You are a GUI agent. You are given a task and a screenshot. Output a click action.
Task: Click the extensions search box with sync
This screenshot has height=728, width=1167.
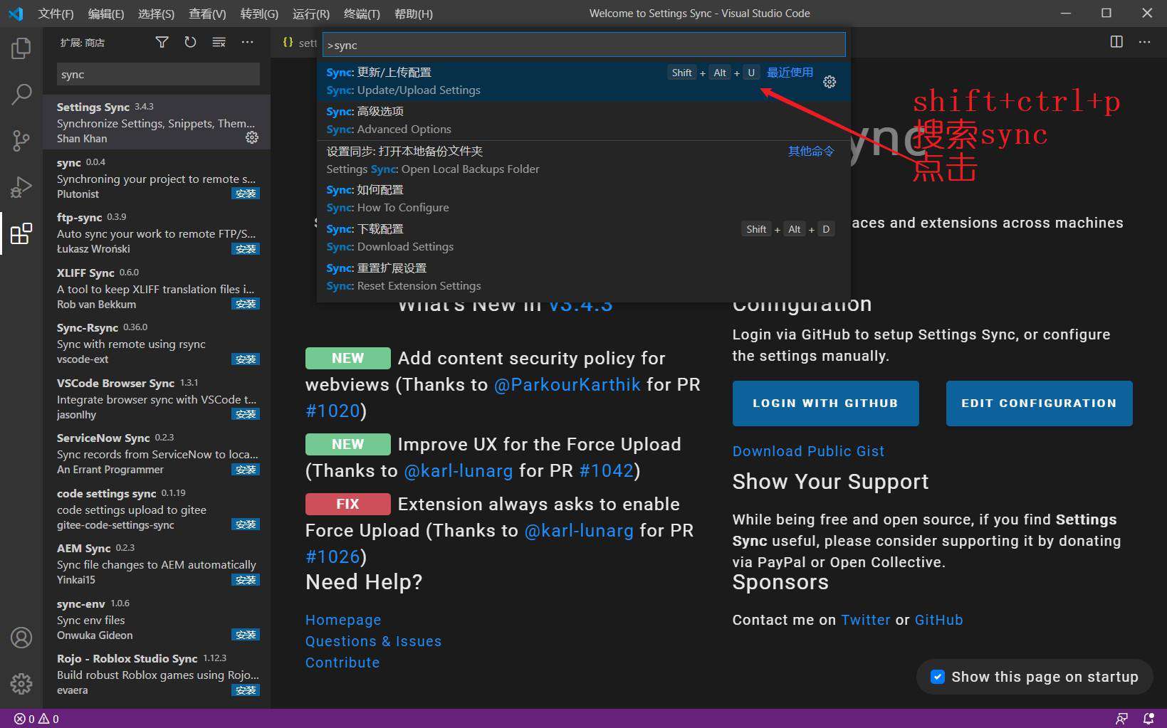click(x=158, y=74)
